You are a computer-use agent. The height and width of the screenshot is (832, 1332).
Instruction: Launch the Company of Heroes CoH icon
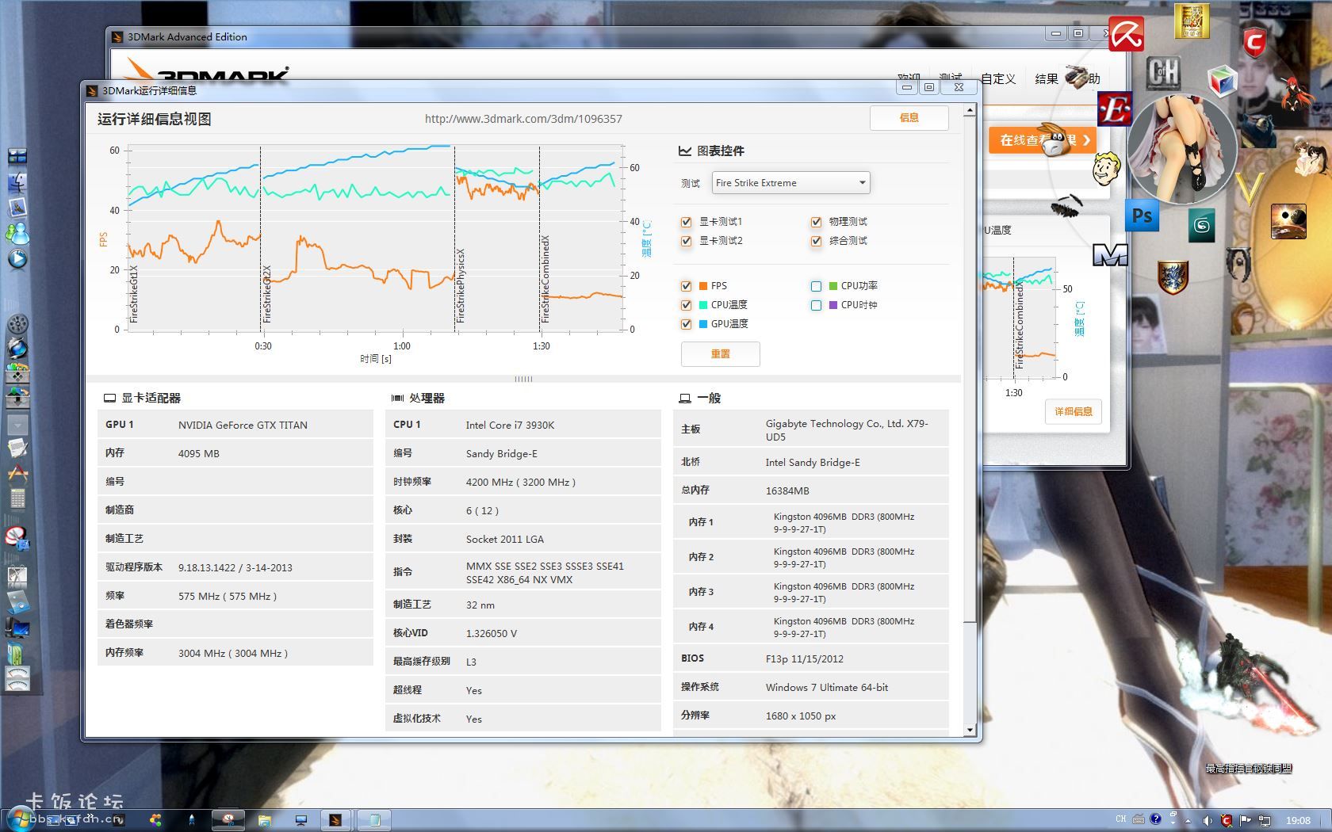[x=1163, y=74]
